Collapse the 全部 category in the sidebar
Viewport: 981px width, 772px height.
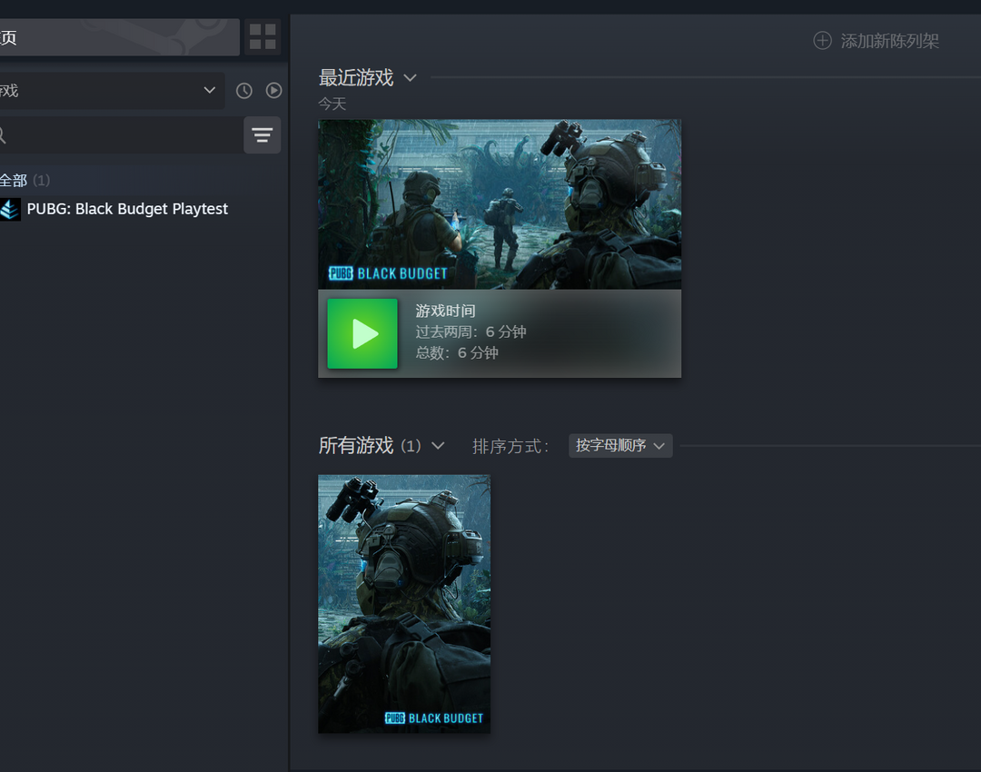click(14, 180)
